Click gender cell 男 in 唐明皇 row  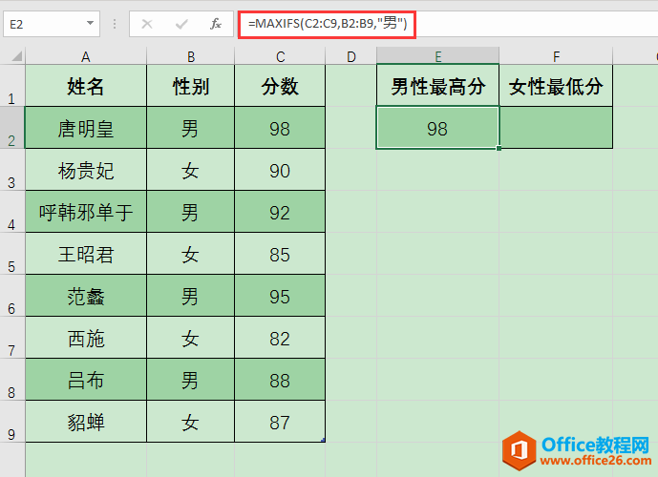(190, 128)
